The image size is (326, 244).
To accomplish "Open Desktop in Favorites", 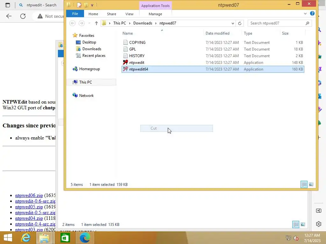I will pos(89,42).
